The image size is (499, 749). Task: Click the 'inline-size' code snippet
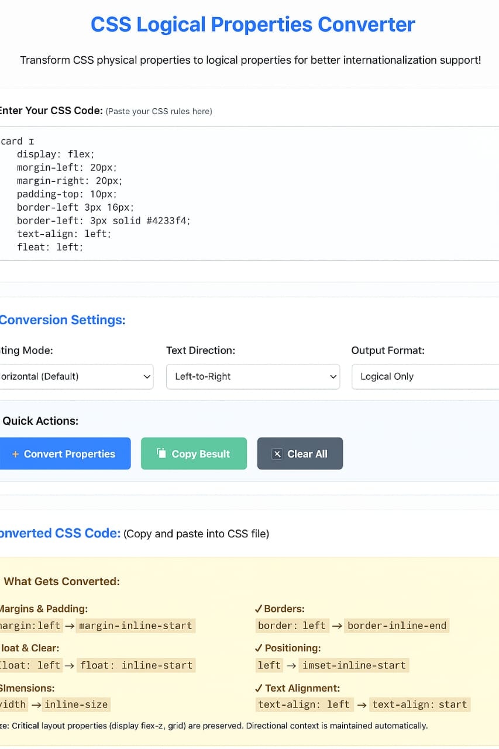(x=77, y=705)
